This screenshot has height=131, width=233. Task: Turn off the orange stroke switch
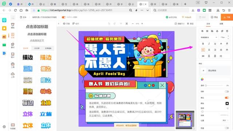(227, 98)
